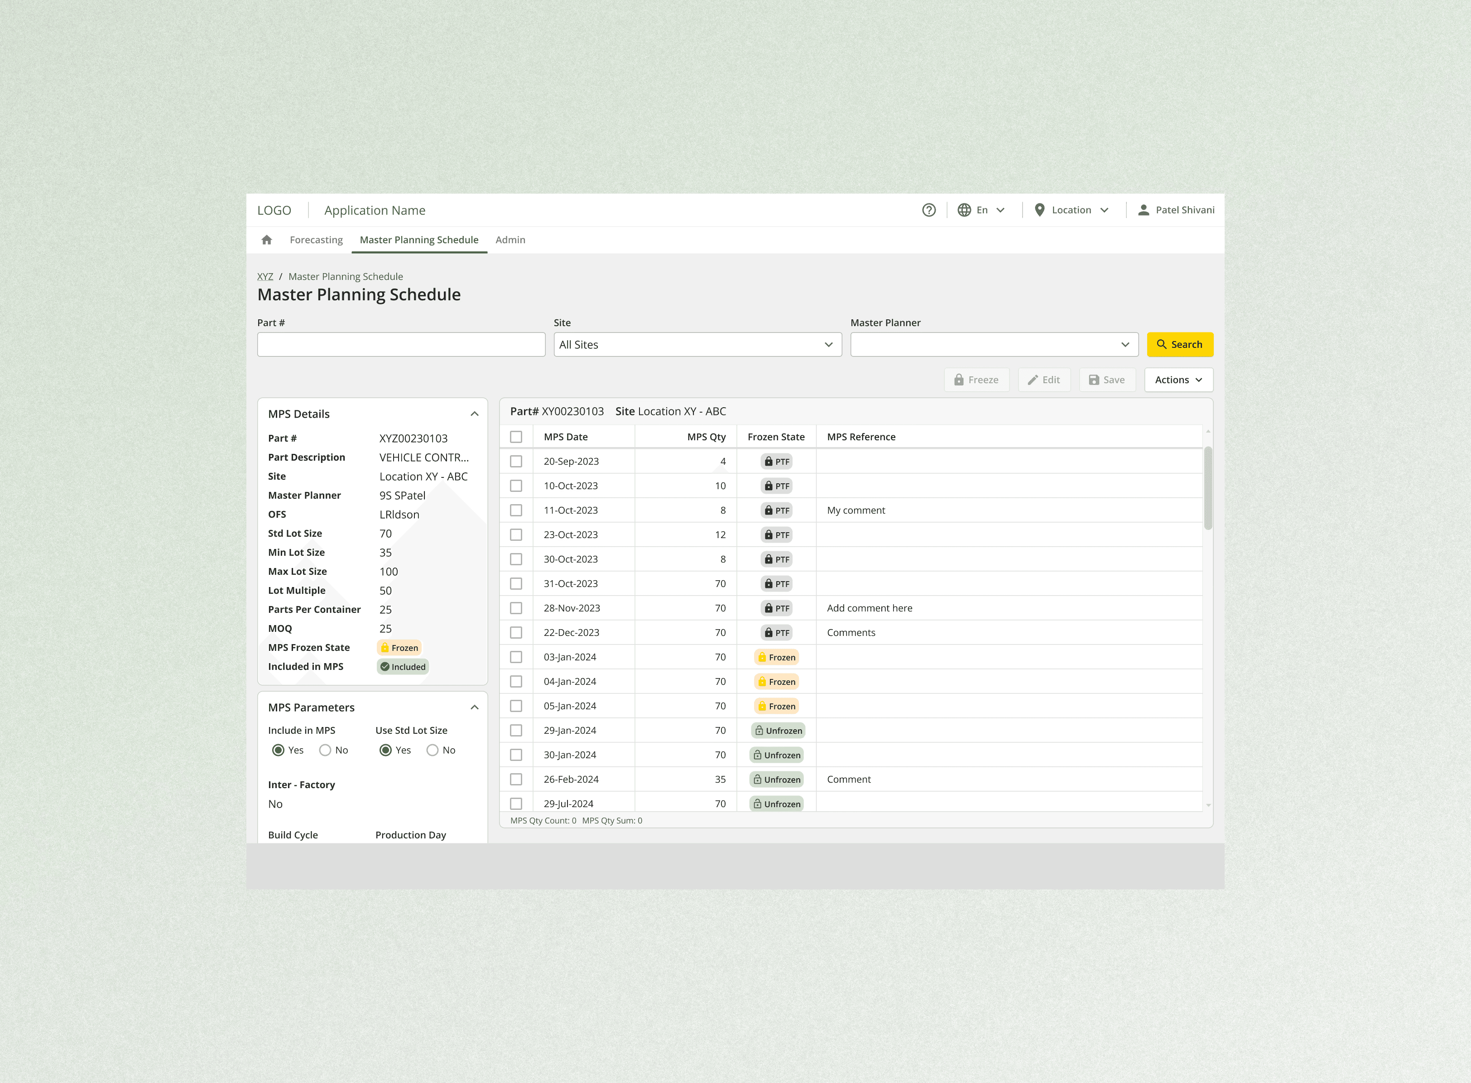The image size is (1471, 1083).
Task: Open the Site All Sites dropdown
Action: [697, 345]
